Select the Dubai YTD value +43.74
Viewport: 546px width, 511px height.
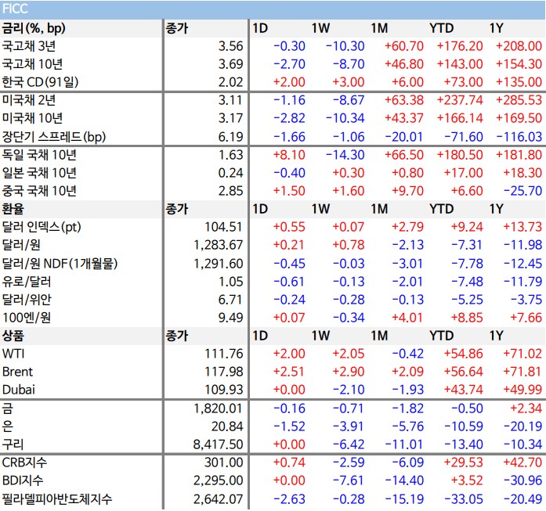[463, 390]
